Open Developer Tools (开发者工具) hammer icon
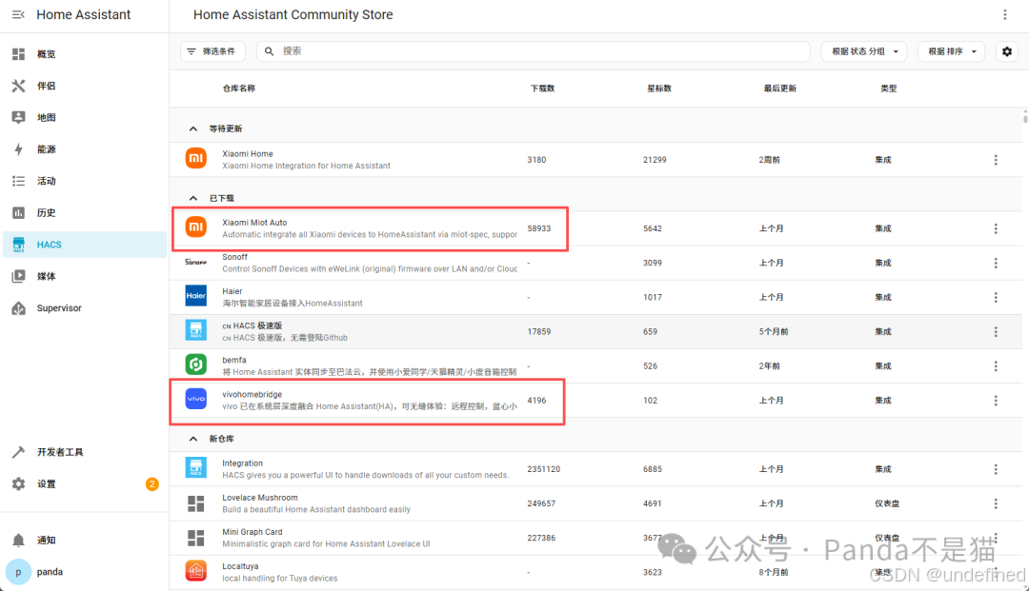 (x=18, y=452)
